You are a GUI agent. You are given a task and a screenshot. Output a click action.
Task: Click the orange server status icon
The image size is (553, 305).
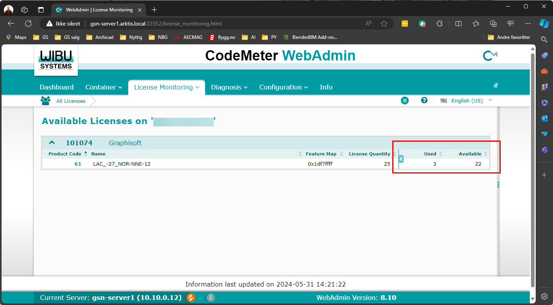tap(191, 298)
